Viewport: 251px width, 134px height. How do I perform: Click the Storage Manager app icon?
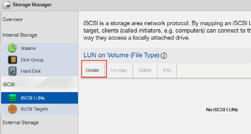(6, 4)
